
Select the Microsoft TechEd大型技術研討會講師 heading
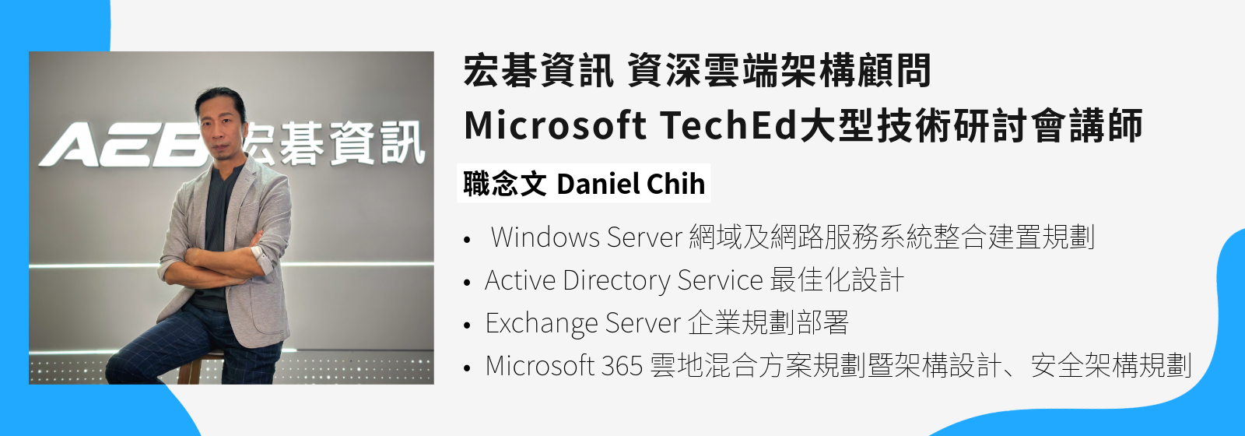coord(802,126)
